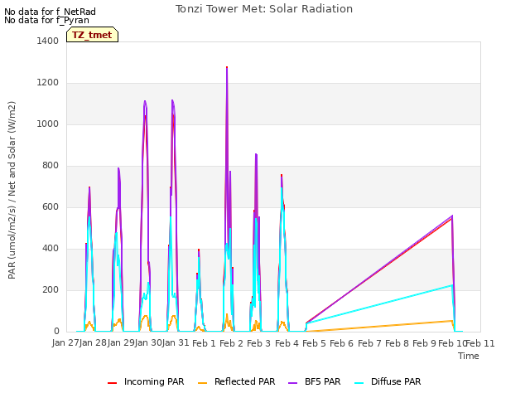Click the TZ_tmet label box

tap(92, 35)
